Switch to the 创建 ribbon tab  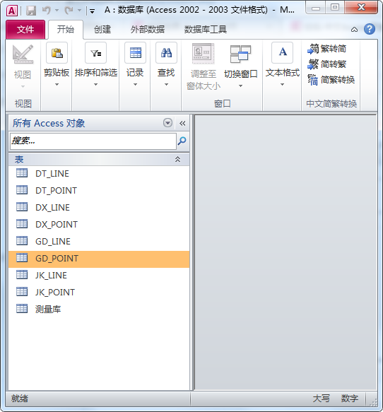click(102, 29)
